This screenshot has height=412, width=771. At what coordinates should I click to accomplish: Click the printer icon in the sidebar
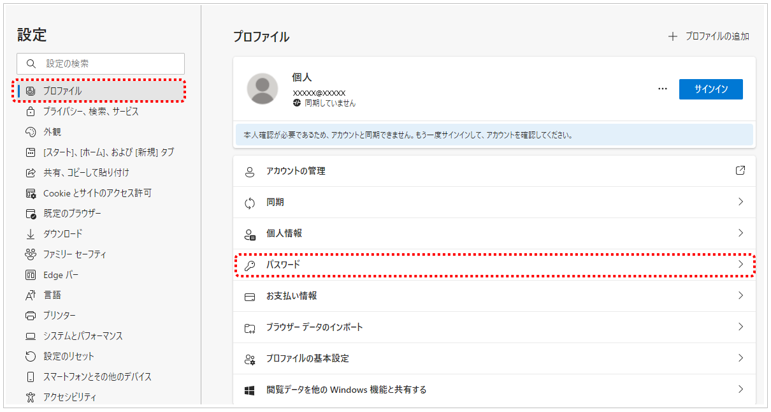(30, 316)
